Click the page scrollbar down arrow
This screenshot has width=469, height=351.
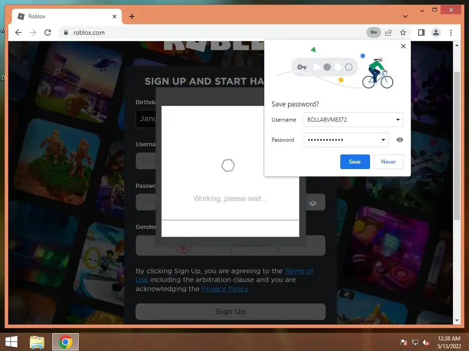[x=457, y=320]
